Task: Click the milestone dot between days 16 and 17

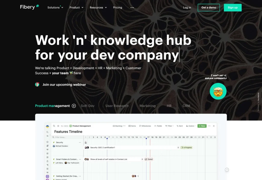Action: click(146, 138)
